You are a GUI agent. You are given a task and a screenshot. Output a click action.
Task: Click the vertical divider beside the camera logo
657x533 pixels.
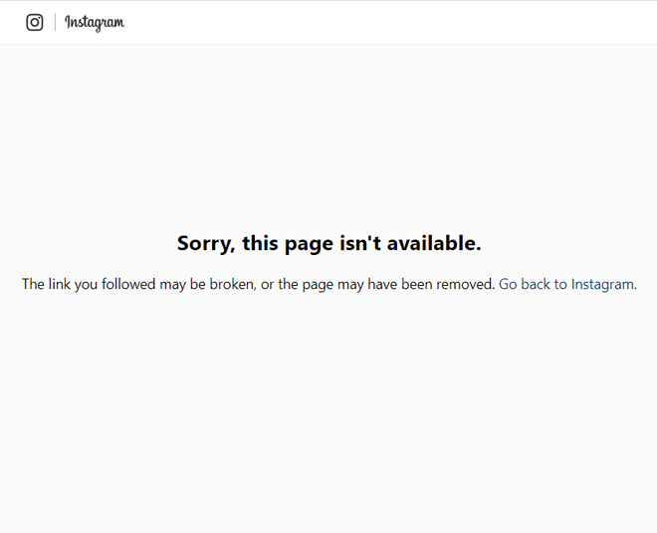(55, 22)
